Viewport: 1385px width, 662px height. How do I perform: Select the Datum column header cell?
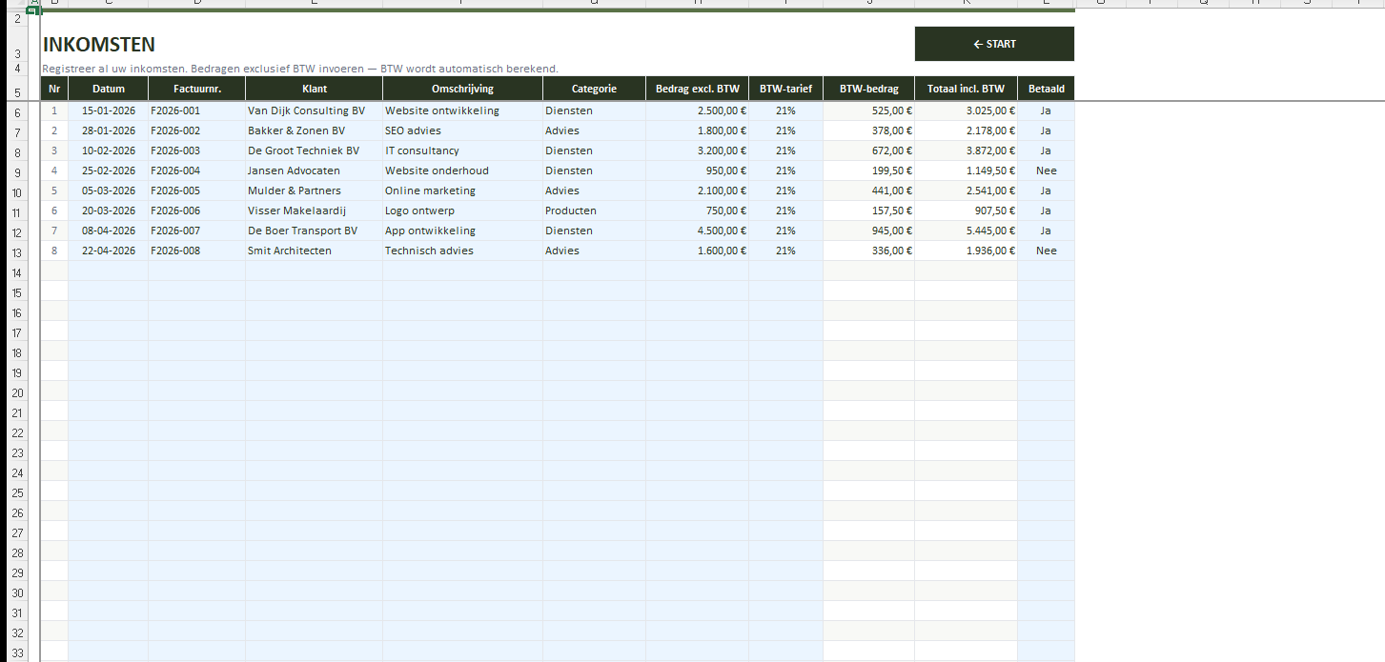[108, 89]
